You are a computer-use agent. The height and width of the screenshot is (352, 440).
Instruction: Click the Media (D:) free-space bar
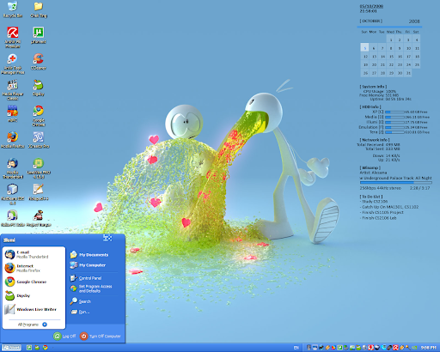click(394, 117)
